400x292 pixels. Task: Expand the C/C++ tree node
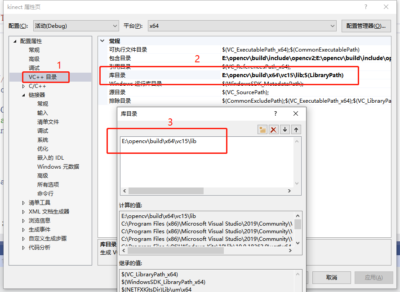pos(23,86)
